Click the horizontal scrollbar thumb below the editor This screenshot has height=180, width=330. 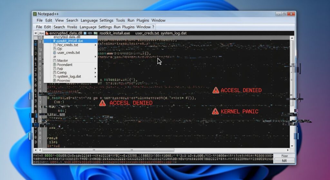(108, 150)
